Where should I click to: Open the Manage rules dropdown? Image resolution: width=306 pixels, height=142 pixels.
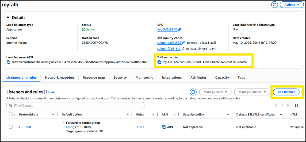click(215, 92)
